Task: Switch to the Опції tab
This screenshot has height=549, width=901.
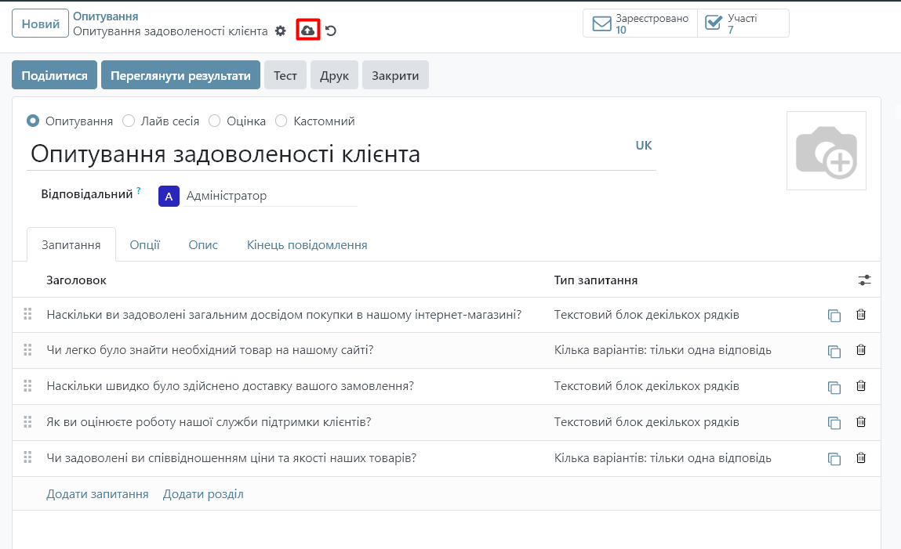Action: coord(145,244)
